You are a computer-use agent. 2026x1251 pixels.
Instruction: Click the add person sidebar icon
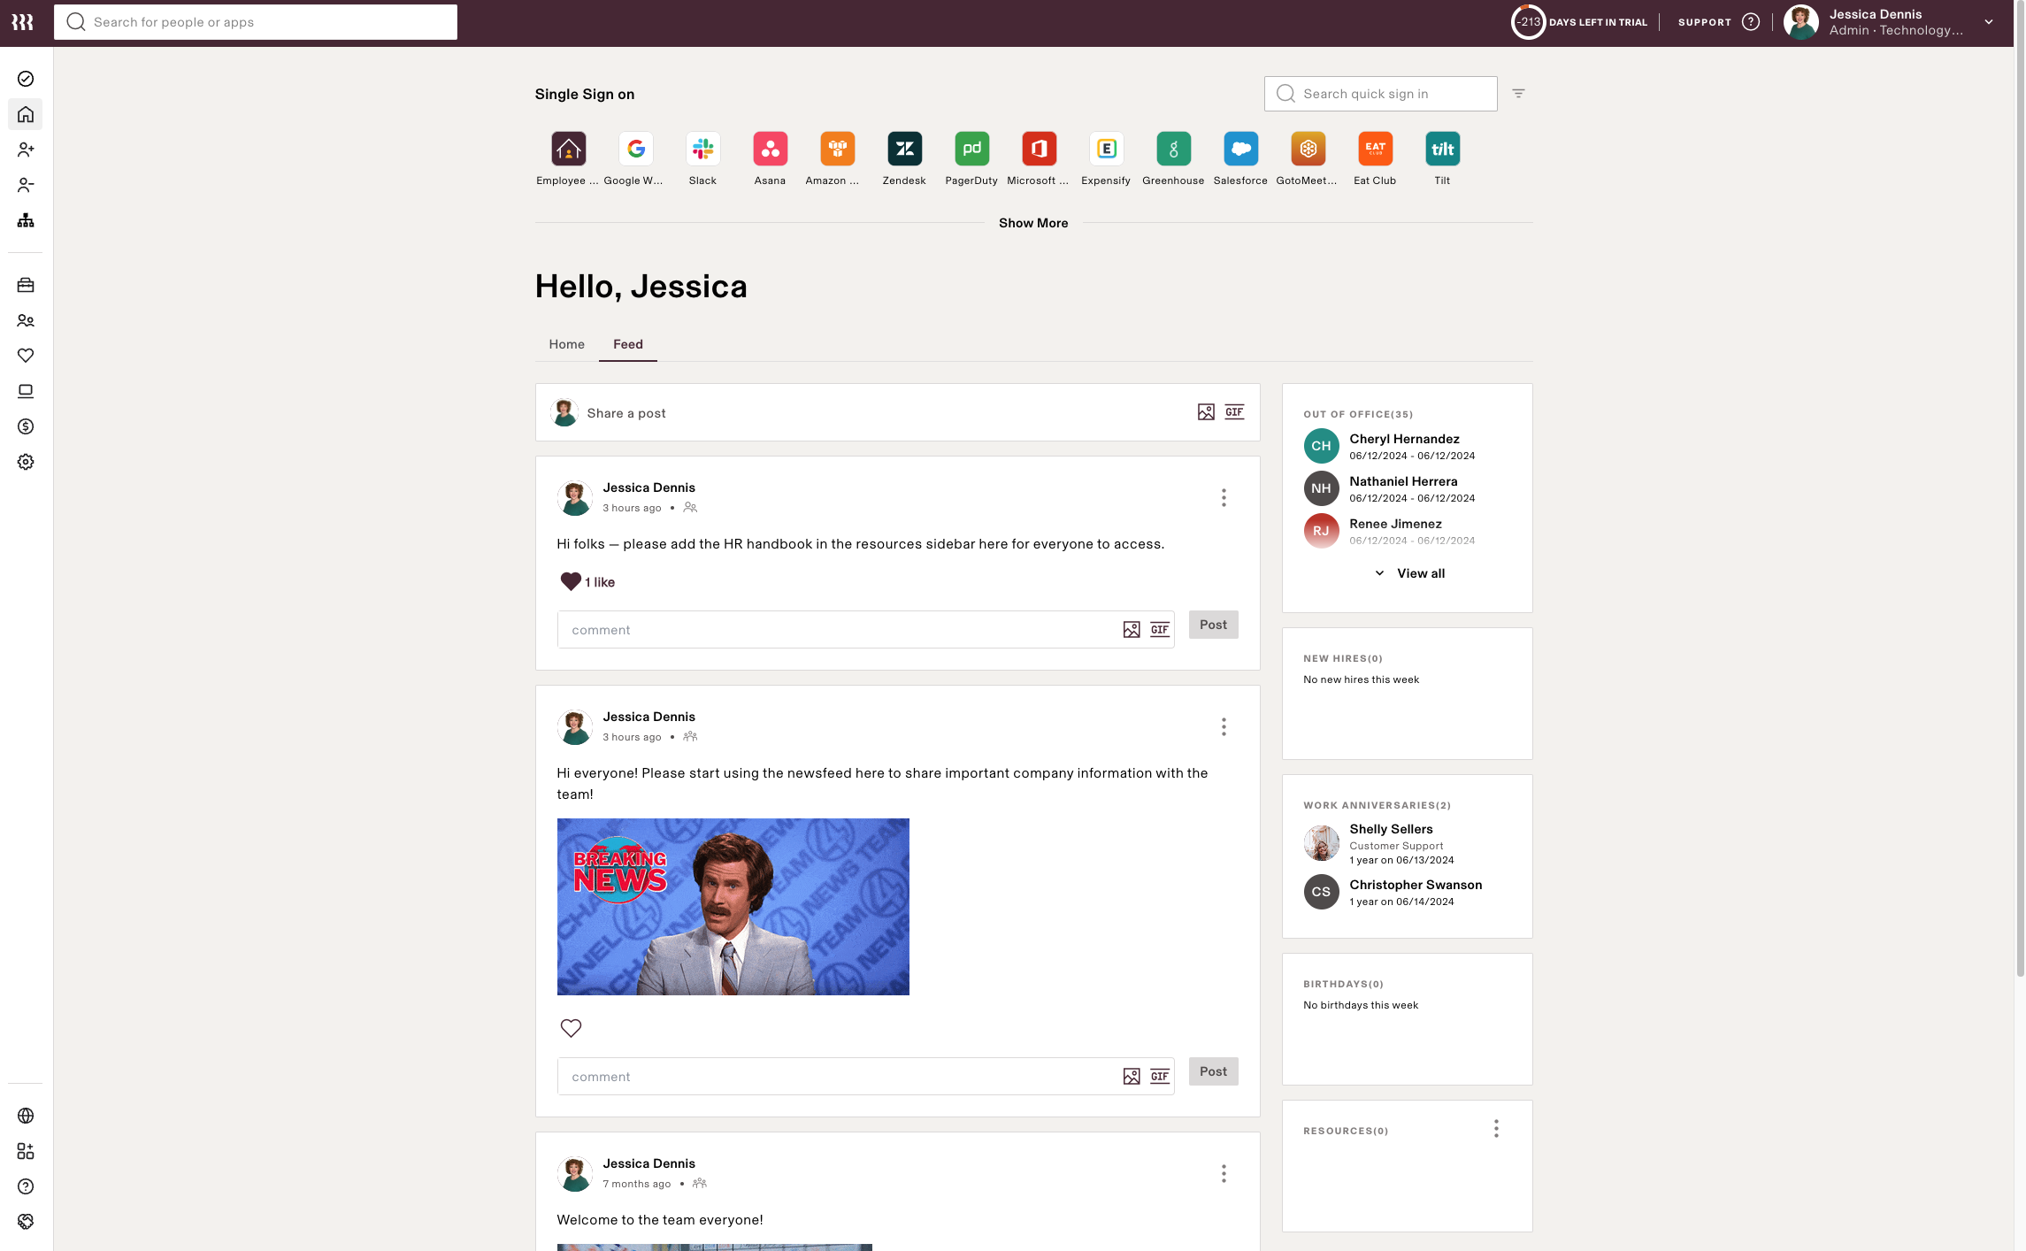pyautogui.click(x=26, y=150)
